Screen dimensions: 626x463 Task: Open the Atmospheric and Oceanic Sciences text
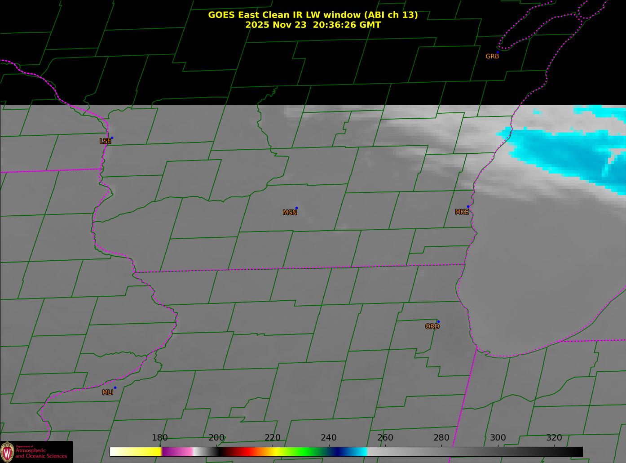click(x=41, y=453)
